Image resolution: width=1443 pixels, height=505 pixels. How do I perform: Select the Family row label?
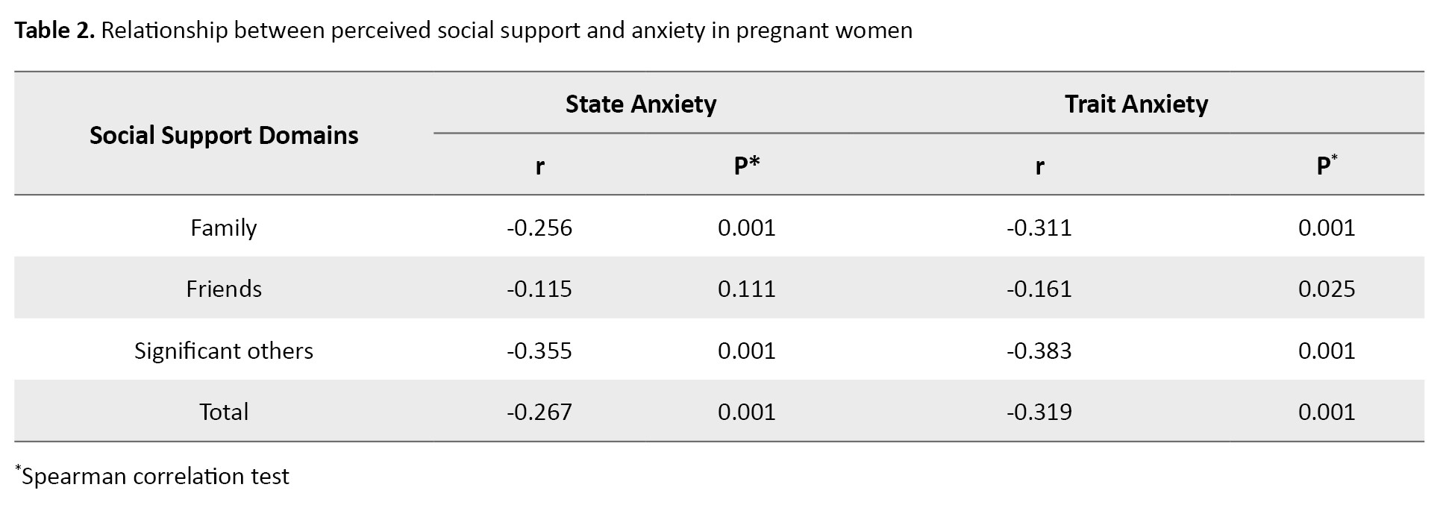224,228
